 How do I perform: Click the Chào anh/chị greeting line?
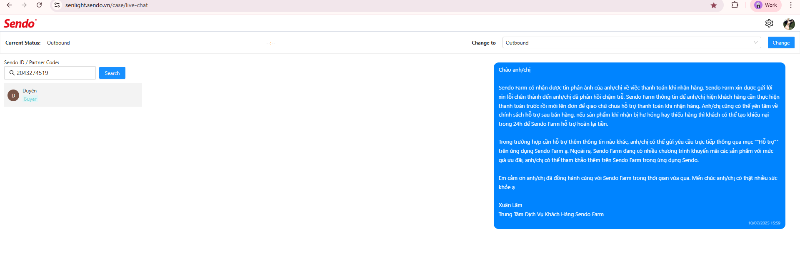click(x=514, y=70)
